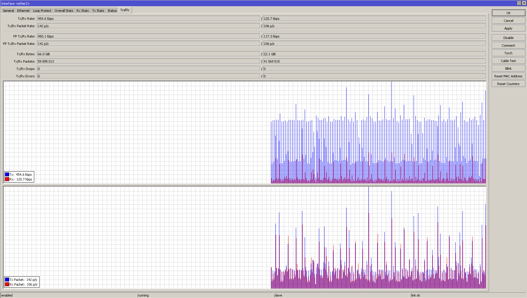Disable the ether3 interface
This screenshot has width=527, height=298.
pyautogui.click(x=508, y=38)
